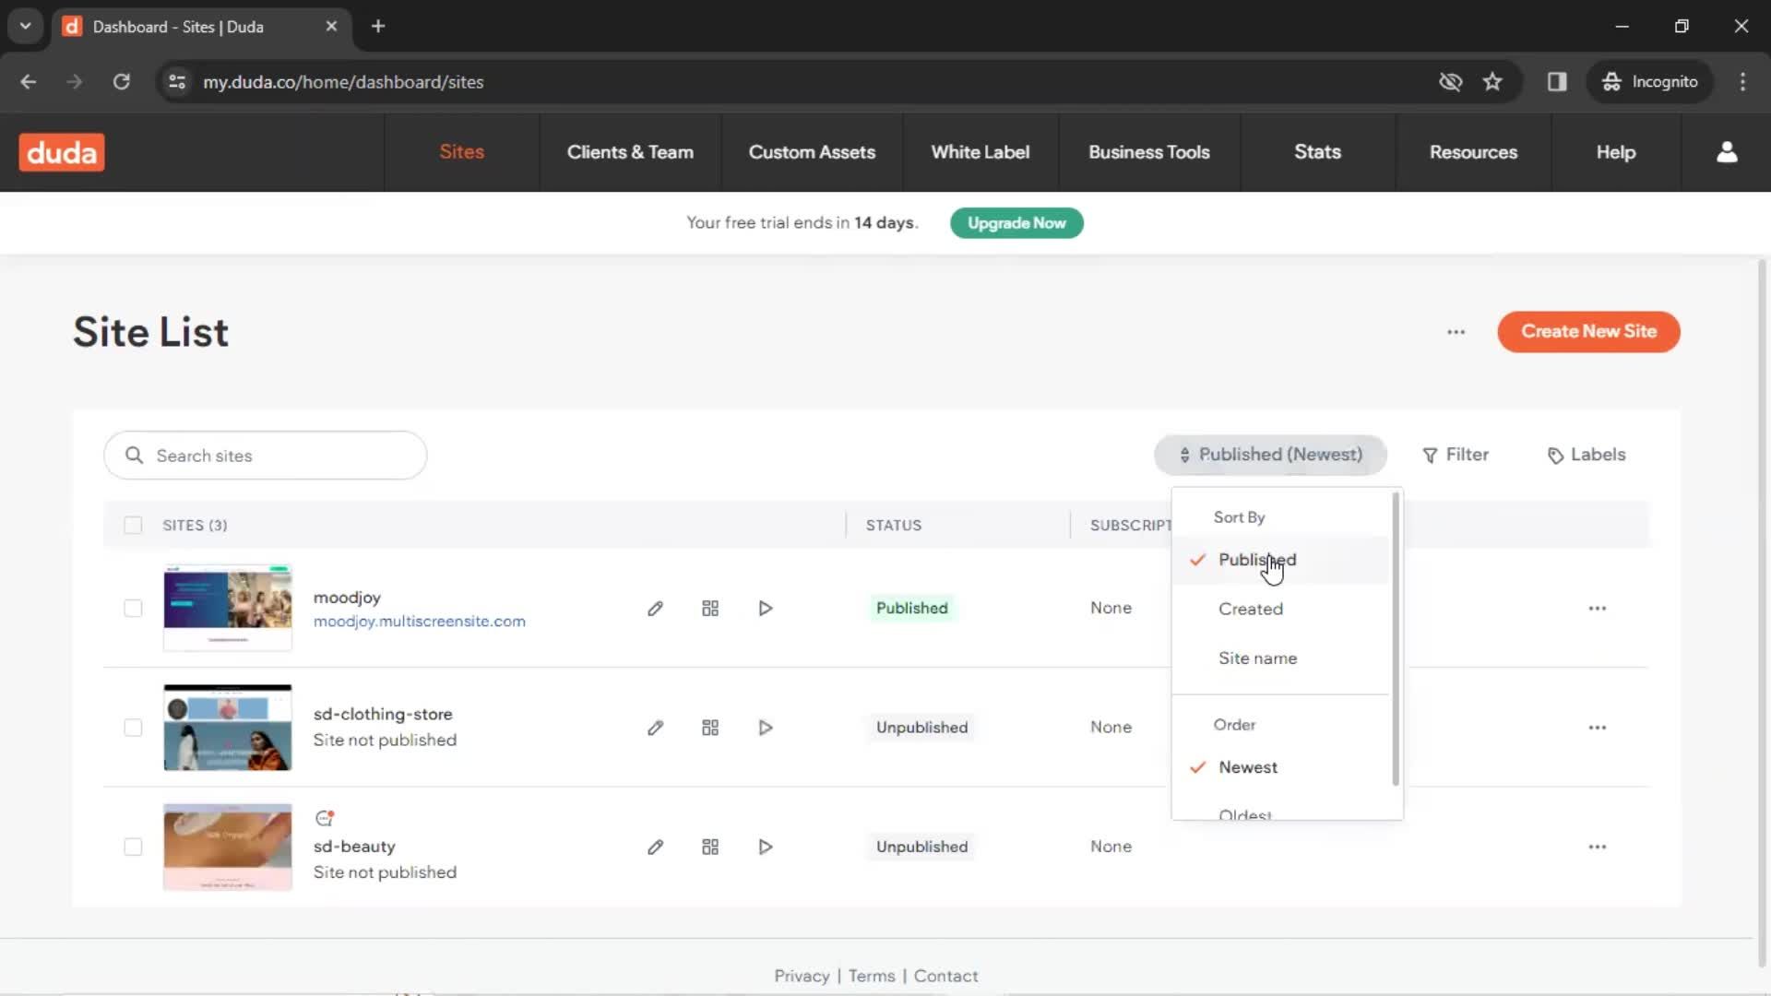Open the browser side panel icon

tap(1557, 82)
